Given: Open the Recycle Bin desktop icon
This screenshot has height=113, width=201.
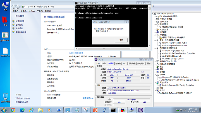Looking at the screenshot, I should pyautogui.click(x=5, y=98).
